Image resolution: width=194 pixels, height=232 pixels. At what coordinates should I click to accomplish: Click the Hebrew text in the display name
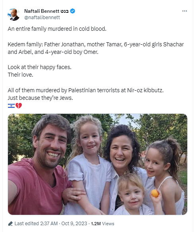tap(64, 11)
